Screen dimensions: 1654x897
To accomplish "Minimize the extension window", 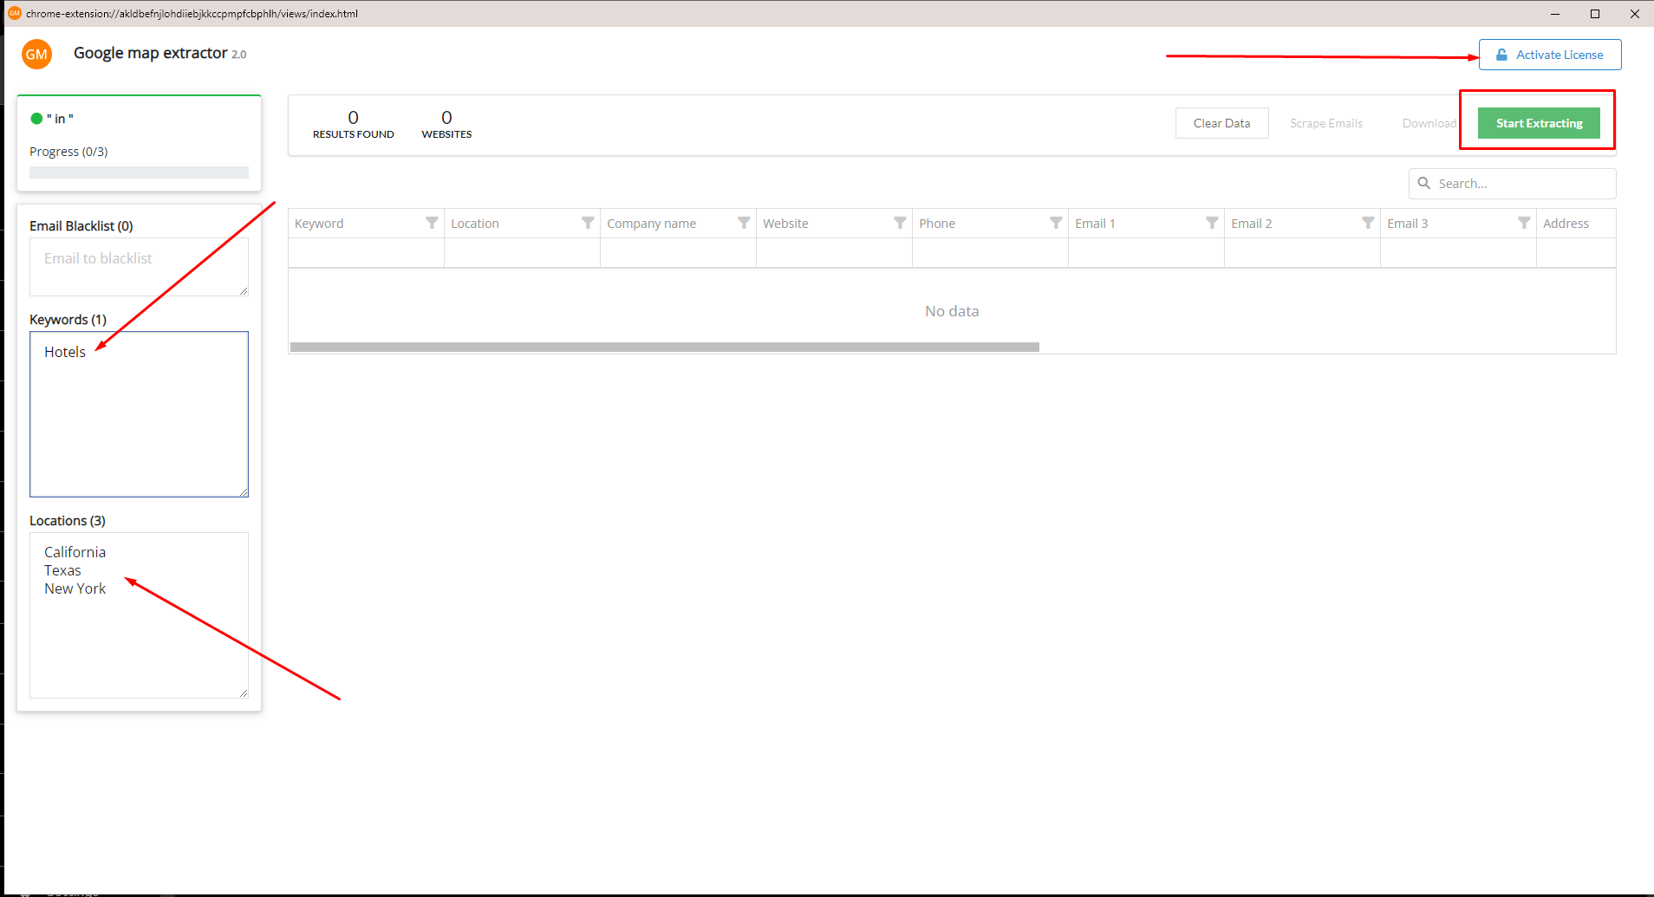I will pos(1555,14).
